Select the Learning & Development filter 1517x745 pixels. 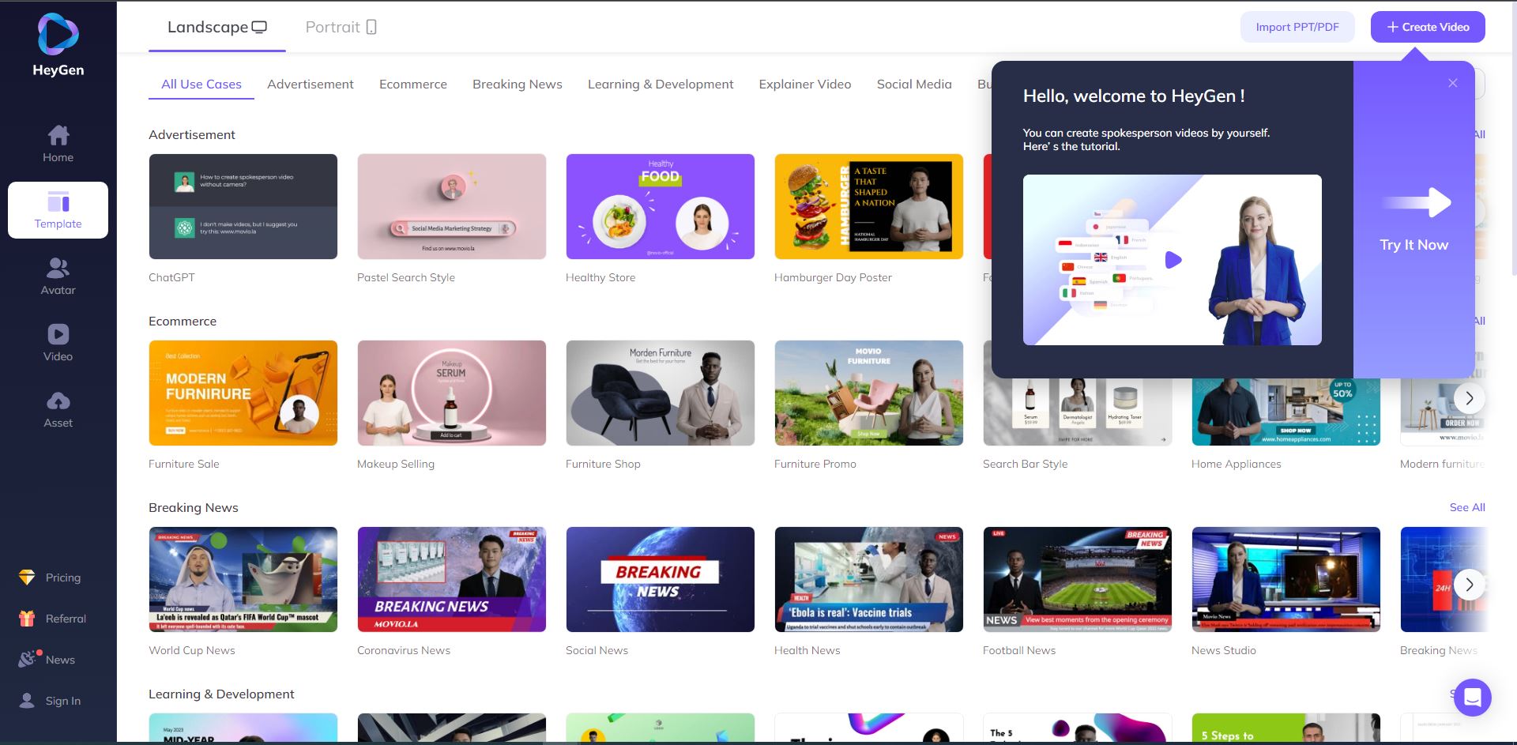[661, 84]
